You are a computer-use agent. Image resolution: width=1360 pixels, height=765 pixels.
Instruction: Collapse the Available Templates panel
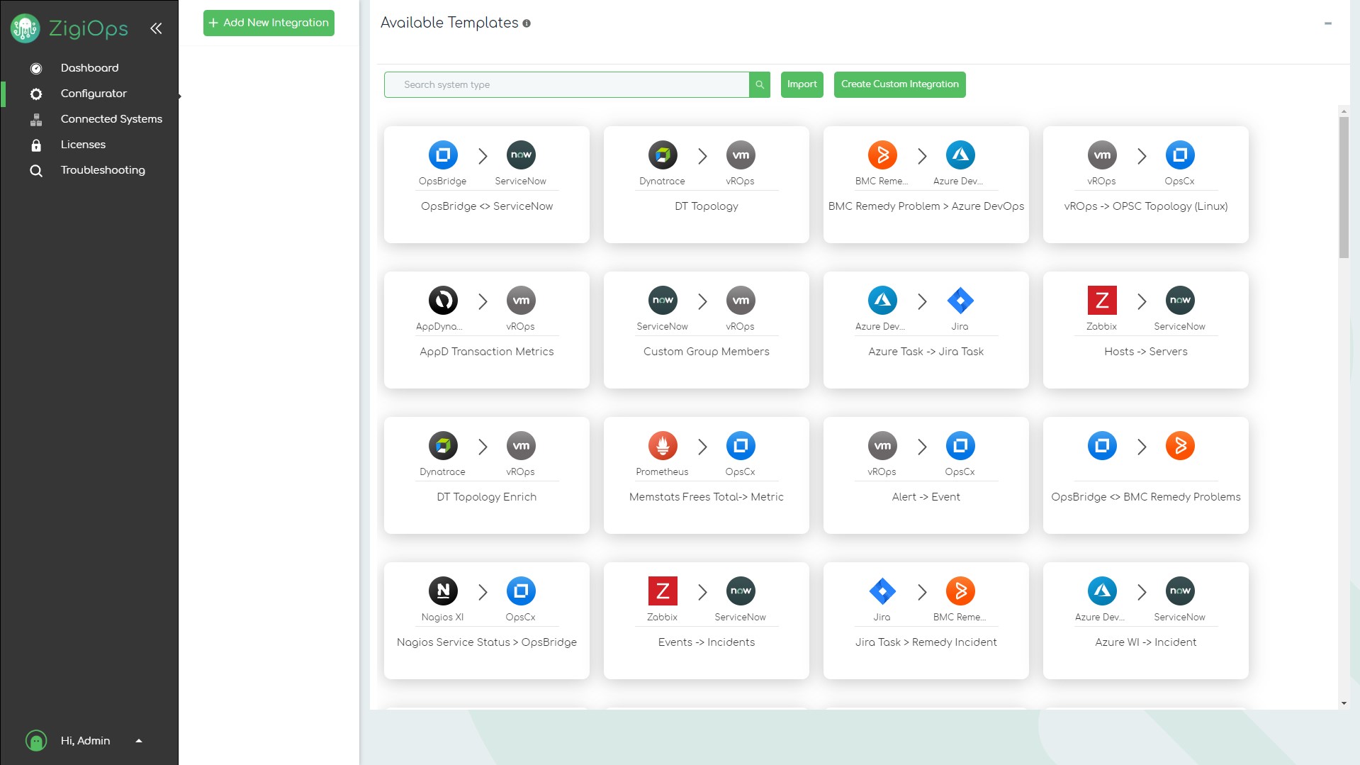[x=1327, y=23]
